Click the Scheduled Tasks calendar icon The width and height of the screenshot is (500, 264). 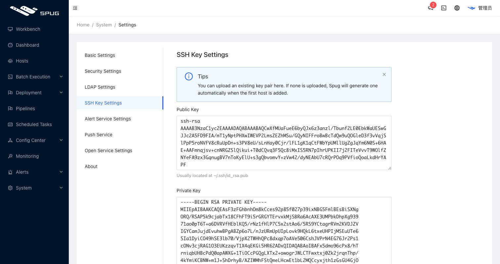(x=10, y=124)
